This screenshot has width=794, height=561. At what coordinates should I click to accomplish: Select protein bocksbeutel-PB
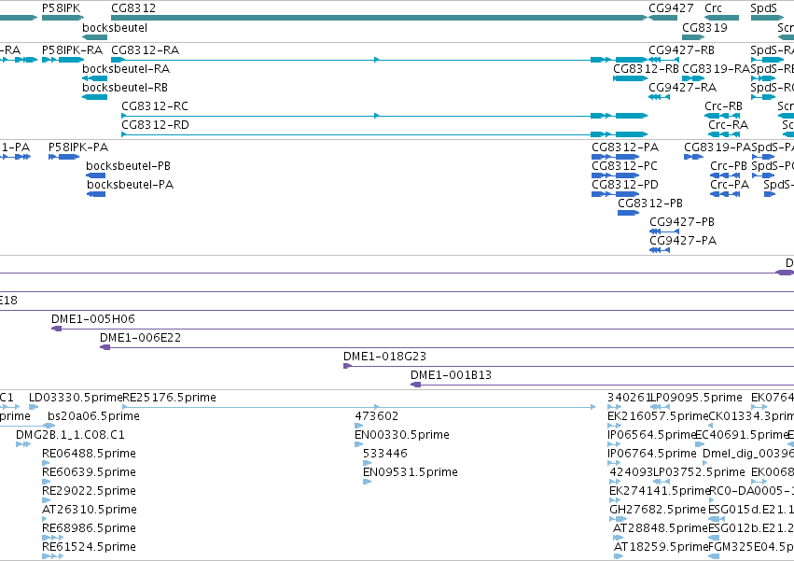coord(96,175)
